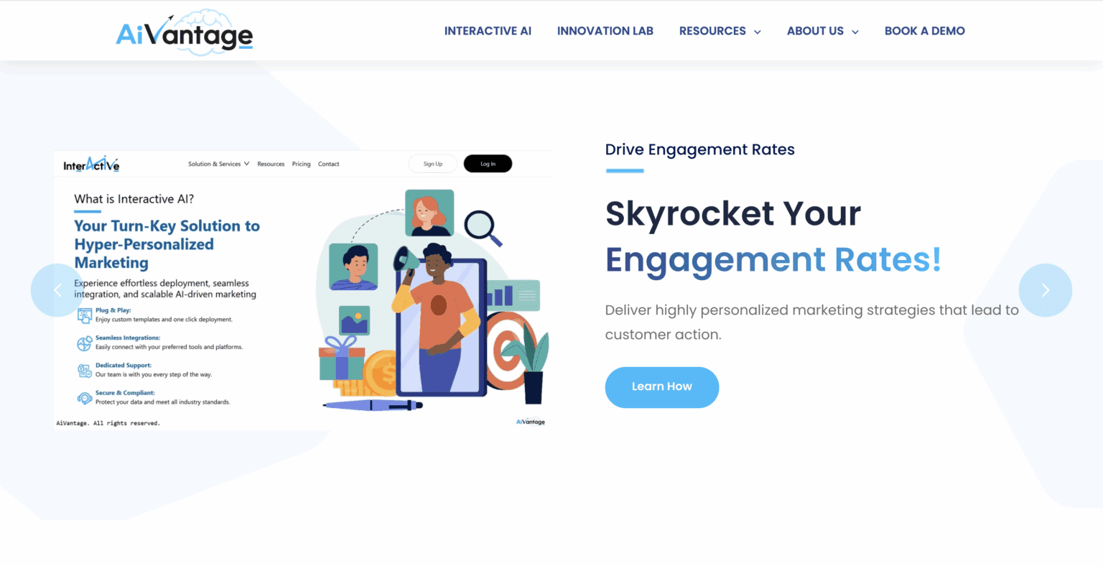Click the Pricing link in the slide image
The image size is (1103, 566).
tap(302, 164)
